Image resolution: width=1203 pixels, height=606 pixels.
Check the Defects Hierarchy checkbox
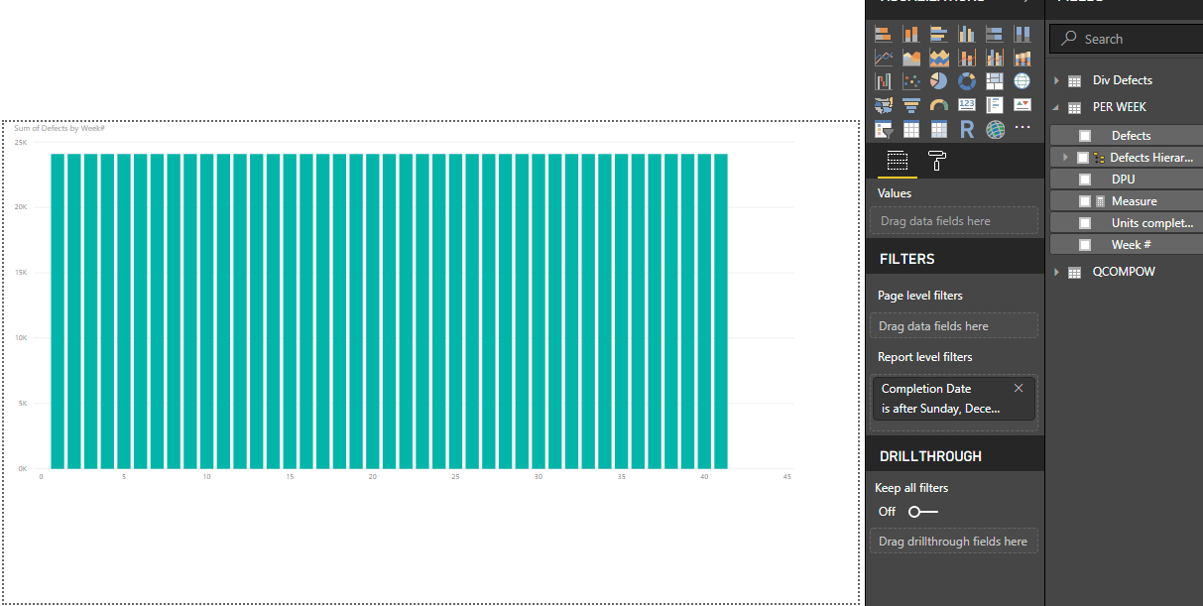[1082, 158]
